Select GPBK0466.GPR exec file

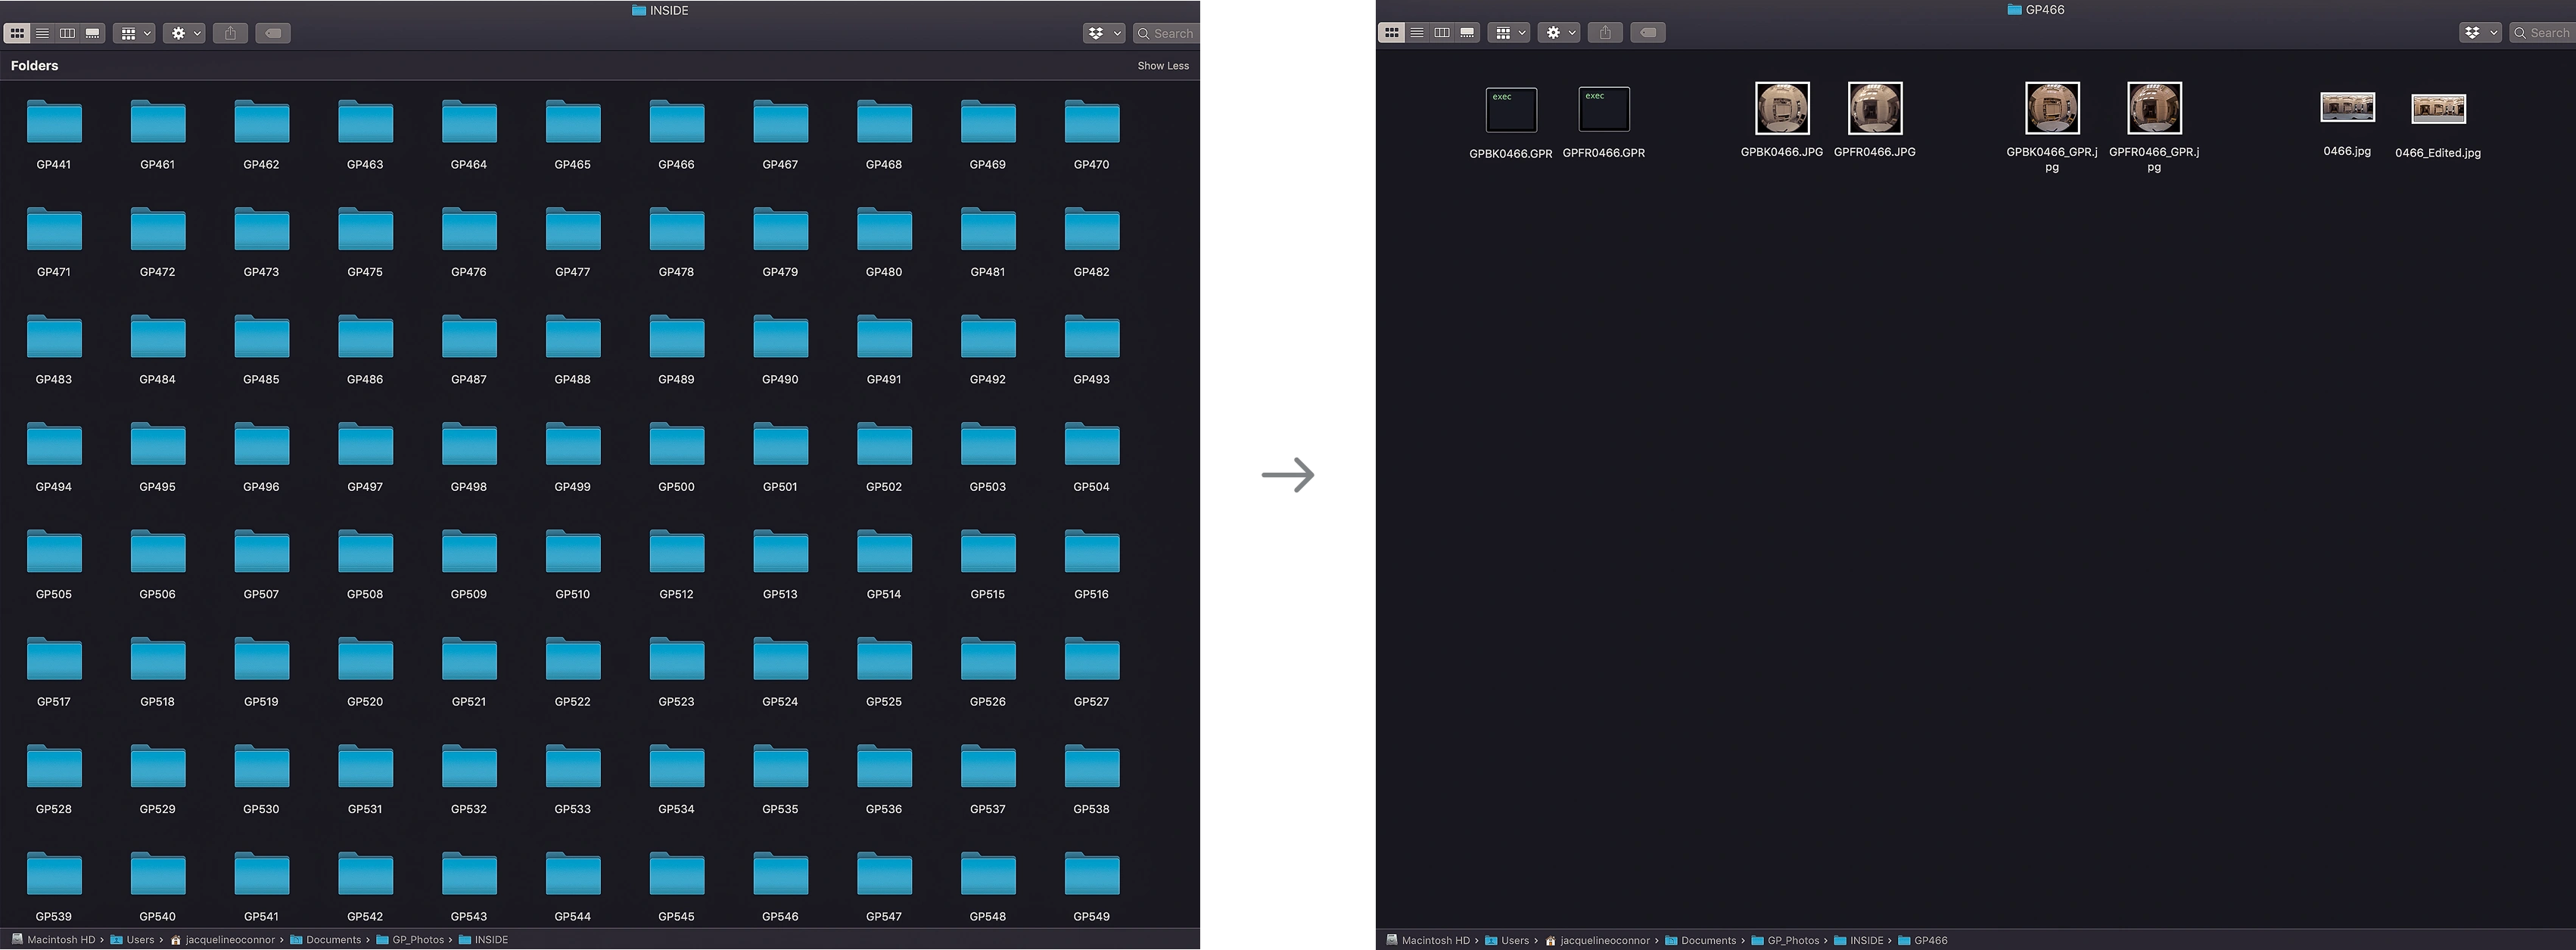(x=1511, y=109)
